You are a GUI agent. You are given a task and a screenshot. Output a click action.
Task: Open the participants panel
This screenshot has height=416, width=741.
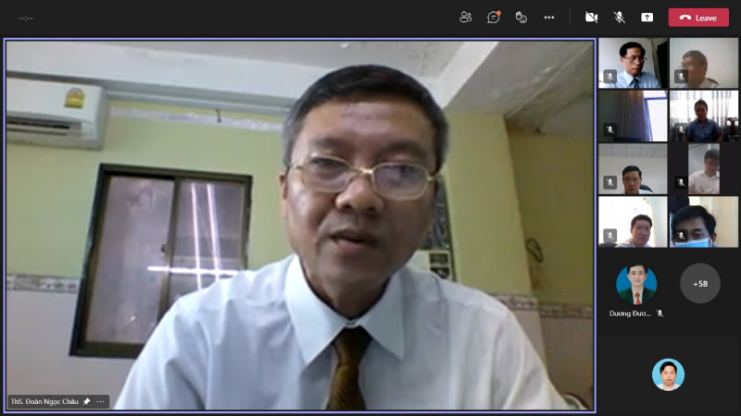(466, 17)
